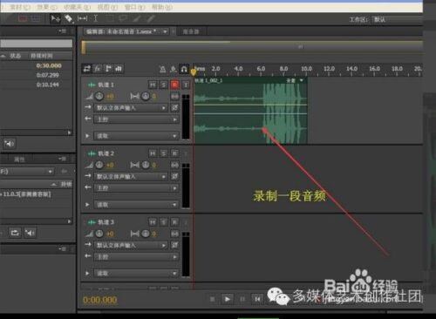This screenshot has width=436, height=319.
Task: Open the workspace selector dropdown
Action: (x=397, y=20)
